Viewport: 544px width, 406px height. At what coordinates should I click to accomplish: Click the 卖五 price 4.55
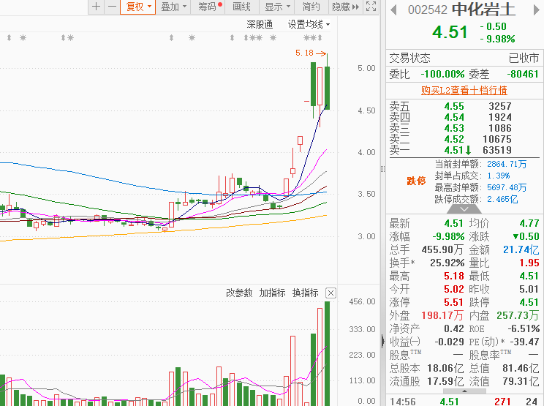[454, 106]
